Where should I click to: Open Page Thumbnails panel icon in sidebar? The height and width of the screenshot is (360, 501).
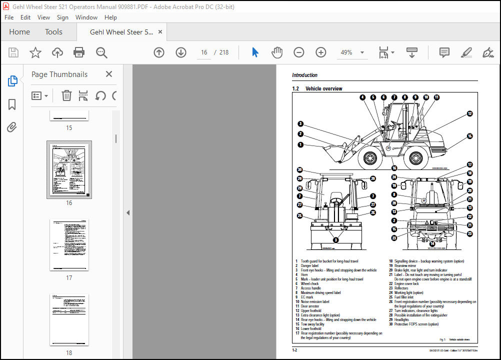click(12, 81)
